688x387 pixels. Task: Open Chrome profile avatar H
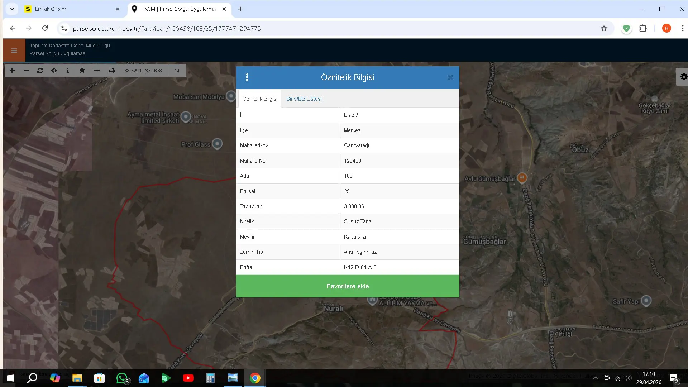point(666,28)
